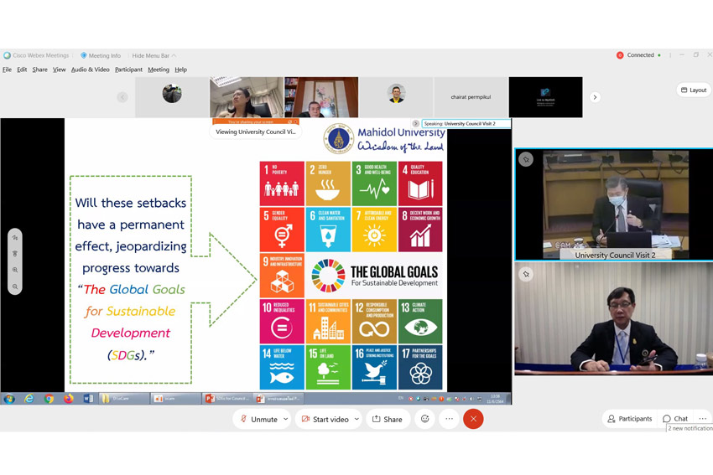The height and width of the screenshot is (475, 713).
Task: Open Chrome from the Windows taskbar
Action: (49, 399)
